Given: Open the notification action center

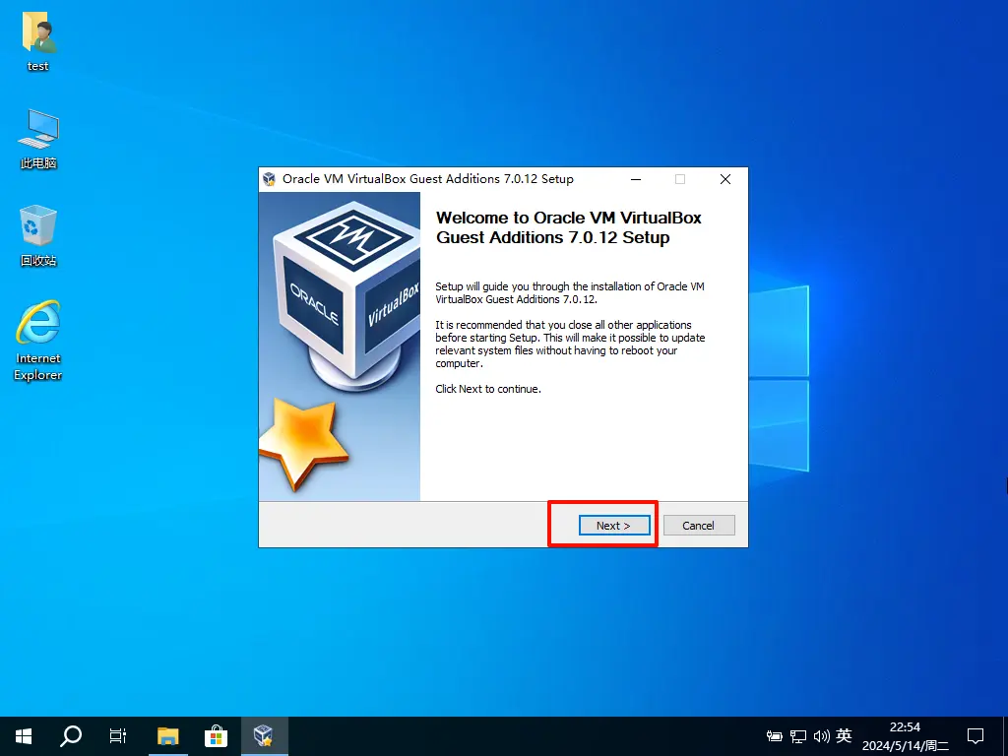Looking at the screenshot, I should (976, 736).
